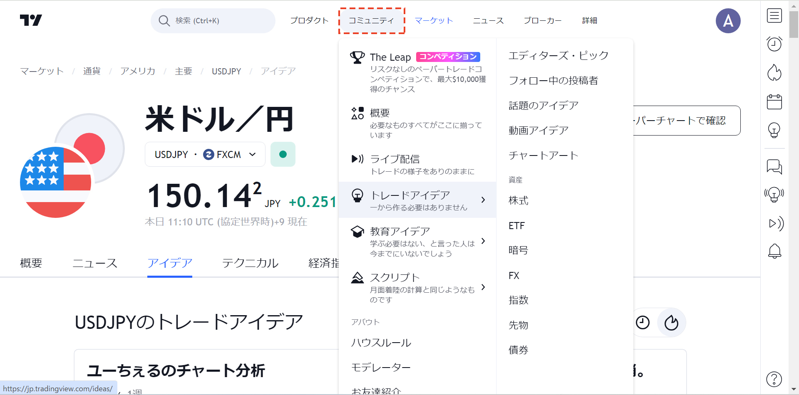
Task: Open the マーケット menu
Action: [x=434, y=21]
